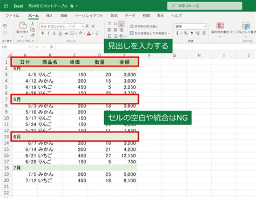Apply top vertical alignment
Viewport: 256px width, 198px height.
point(109,23)
